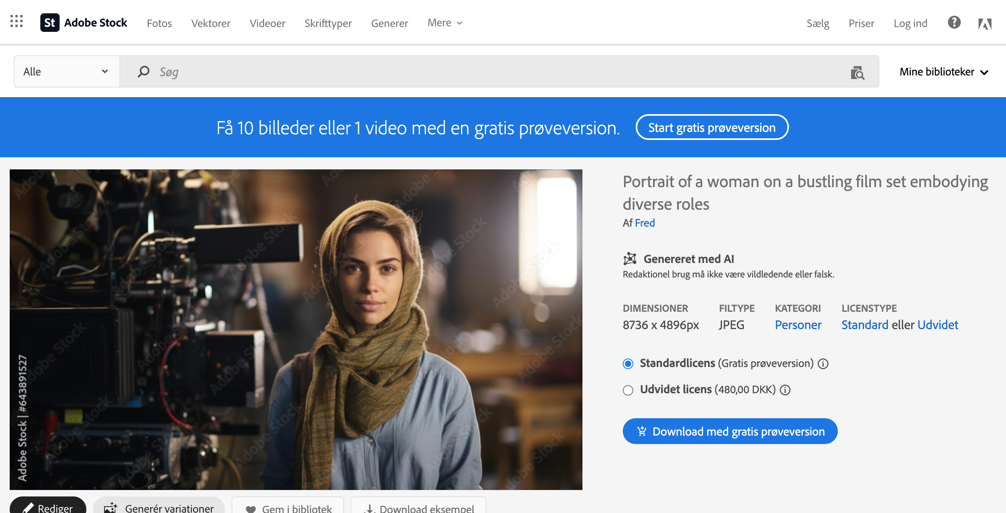1006x513 pixels.
Task: Open the apps grid launcher icon
Action: (17, 21)
